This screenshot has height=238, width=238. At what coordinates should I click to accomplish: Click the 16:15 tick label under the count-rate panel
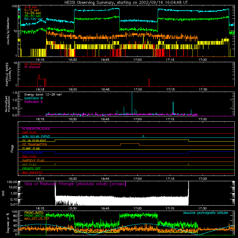point(40,60)
